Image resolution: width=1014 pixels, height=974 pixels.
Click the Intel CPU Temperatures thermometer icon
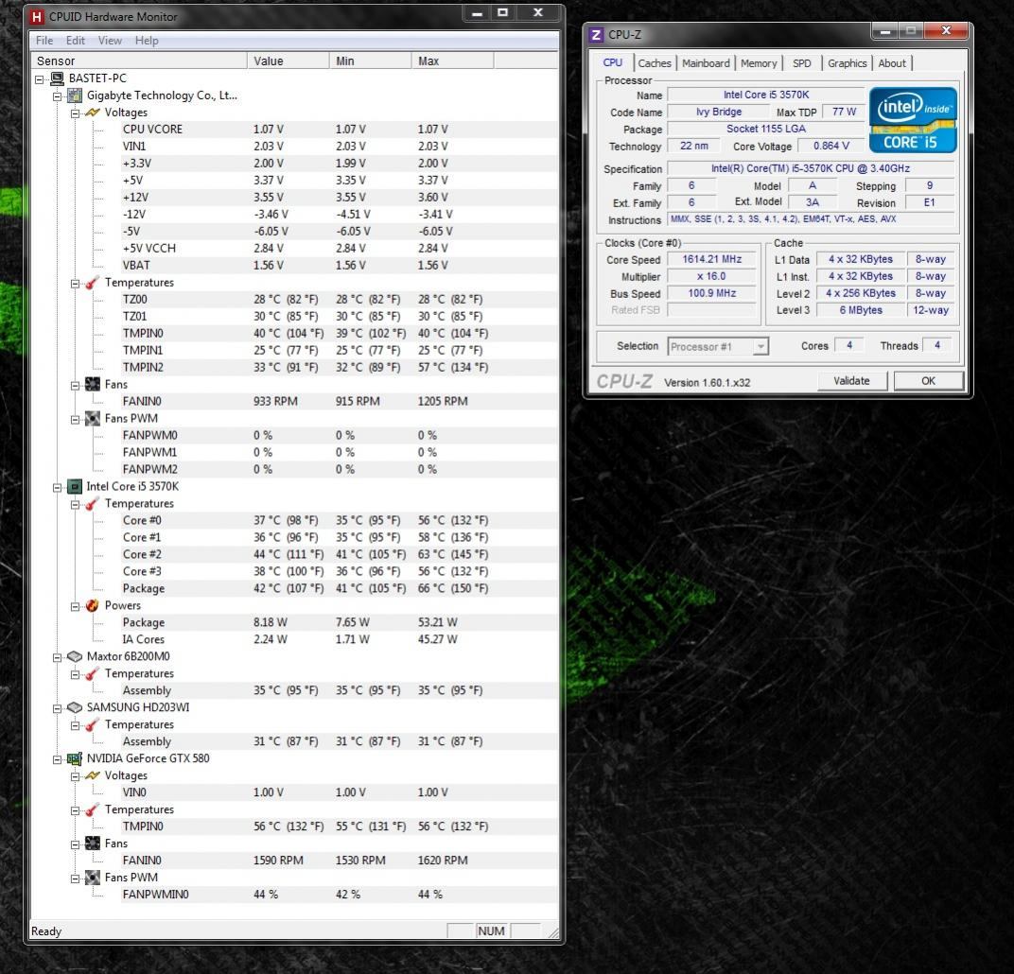(x=93, y=504)
